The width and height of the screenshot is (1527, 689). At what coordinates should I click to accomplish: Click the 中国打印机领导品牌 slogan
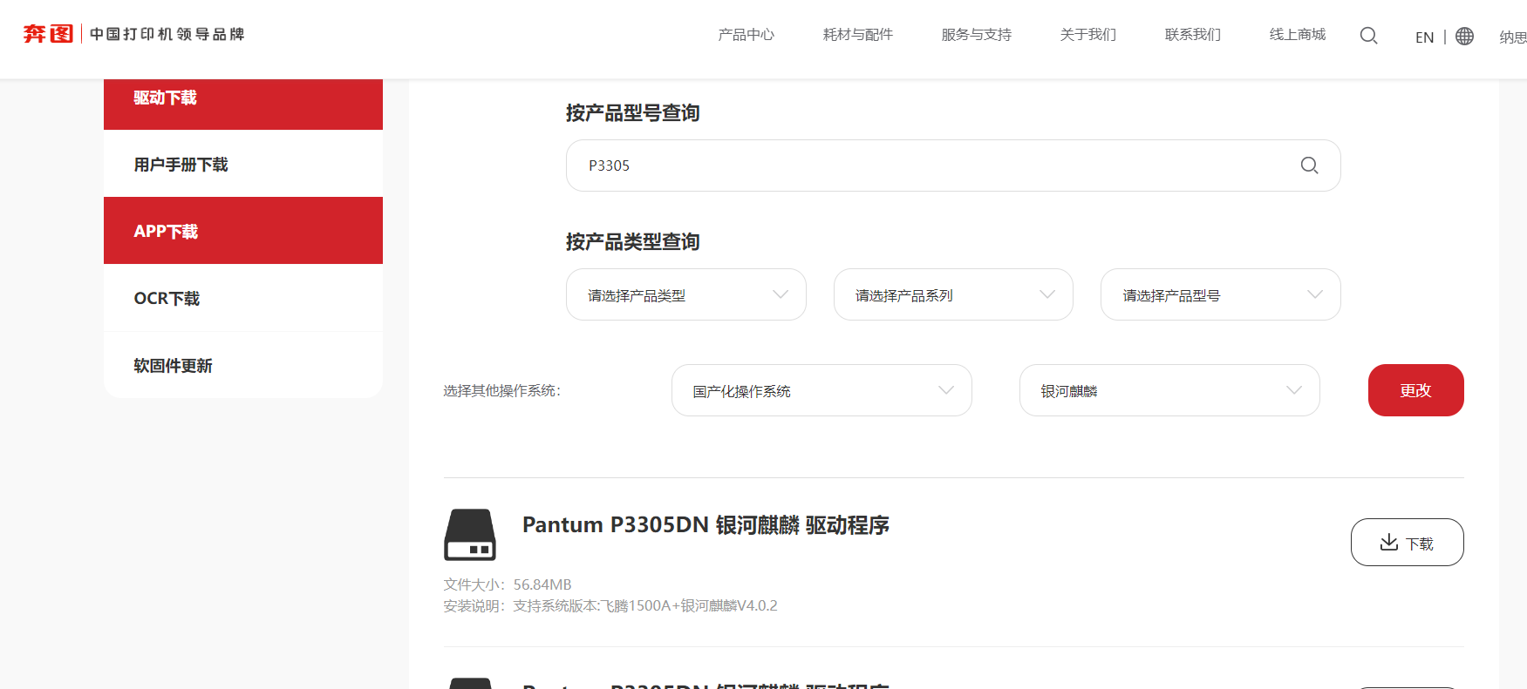click(167, 34)
